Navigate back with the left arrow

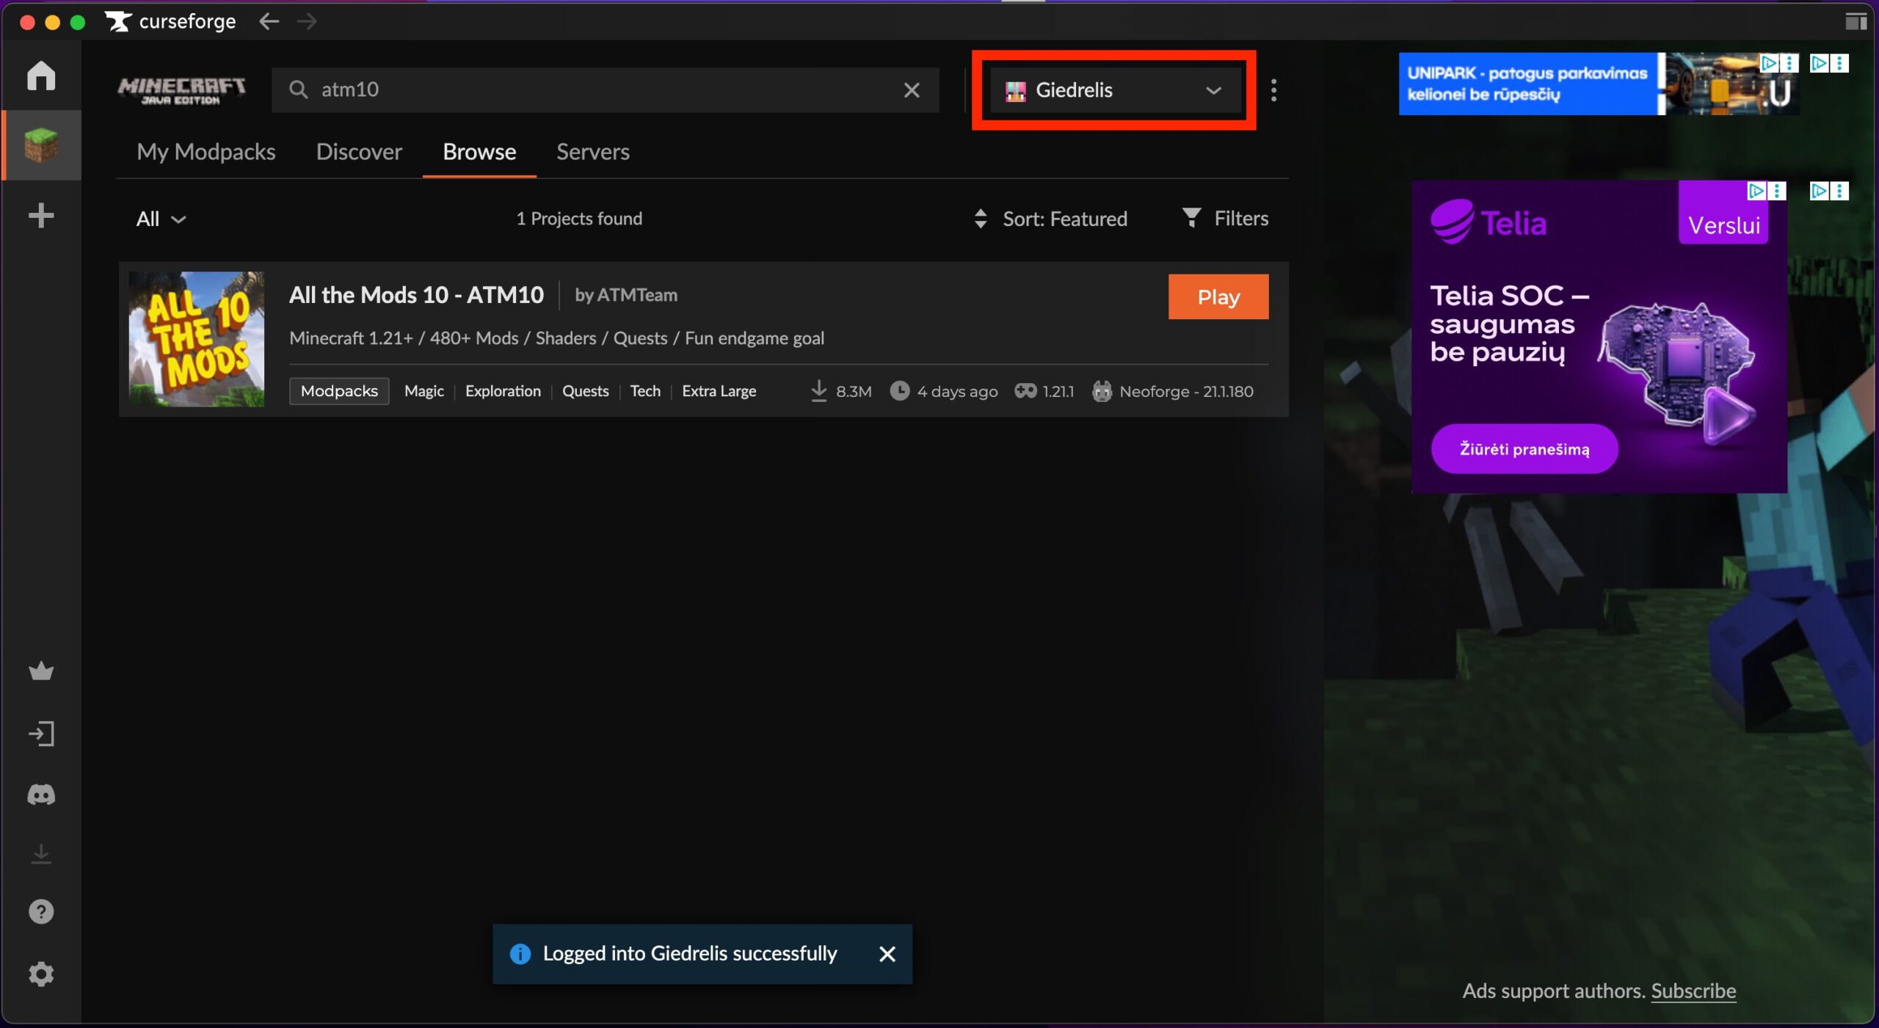tap(269, 21)
